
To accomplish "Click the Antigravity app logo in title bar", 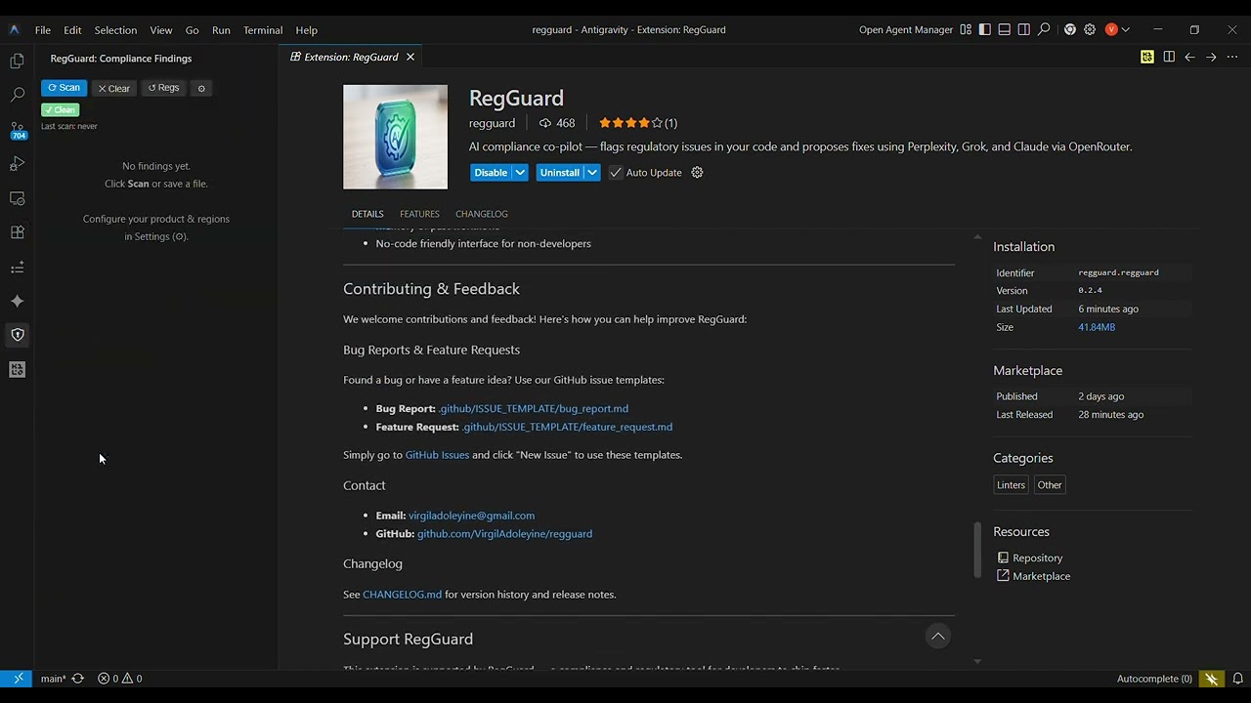I will [x=14, y=30].
